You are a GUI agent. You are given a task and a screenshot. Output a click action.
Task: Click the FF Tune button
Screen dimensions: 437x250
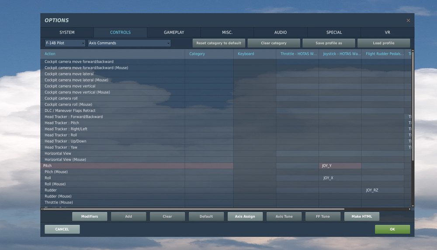point(323,216)
